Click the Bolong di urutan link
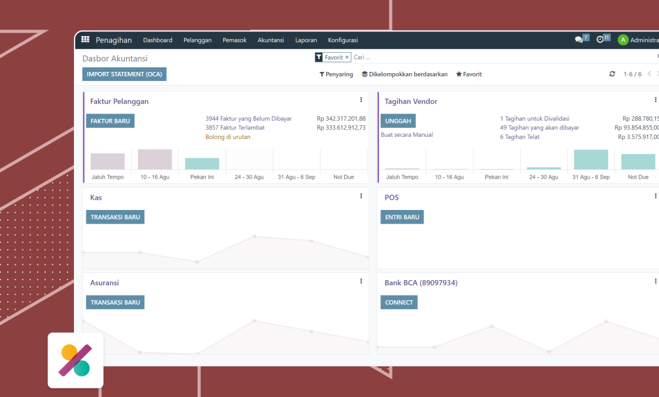 tap(228, 137)
